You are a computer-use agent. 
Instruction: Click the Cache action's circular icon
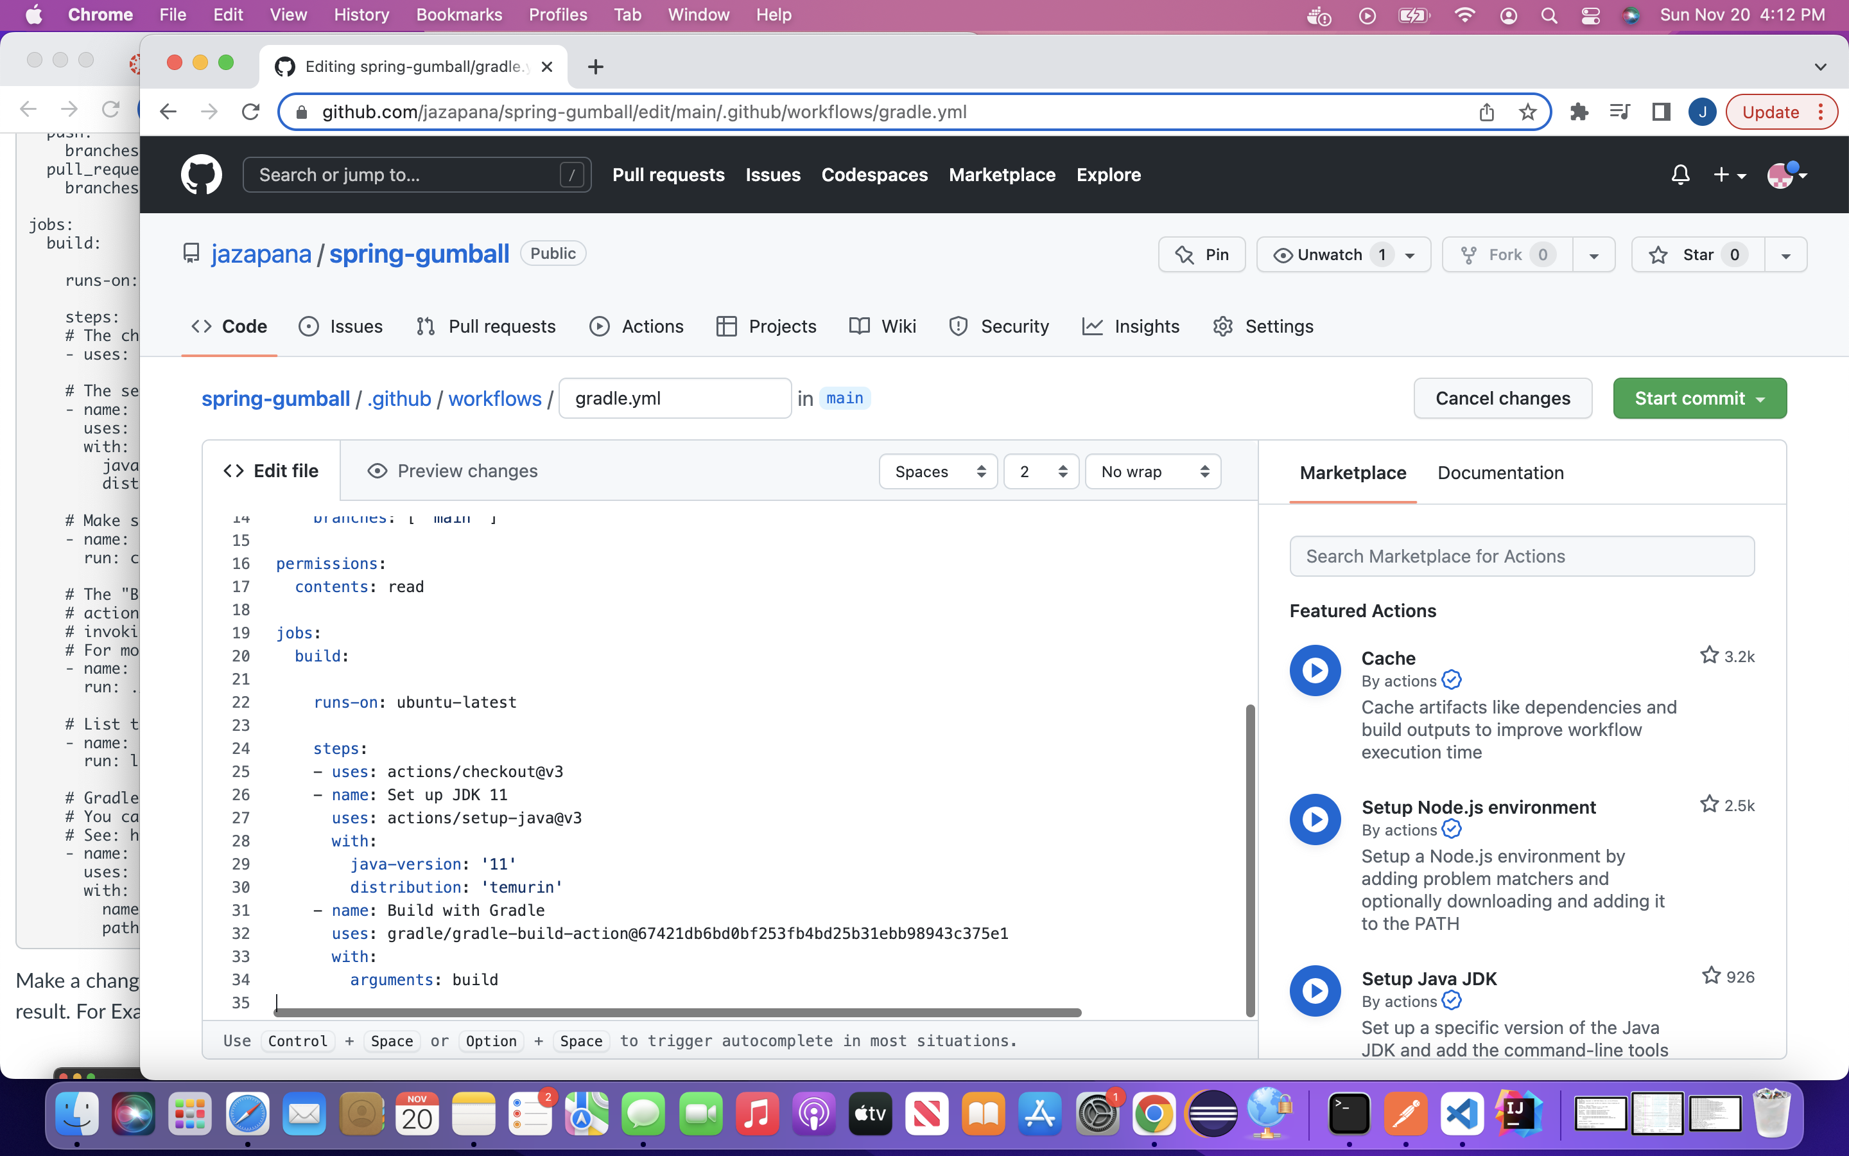point(1314,670)
